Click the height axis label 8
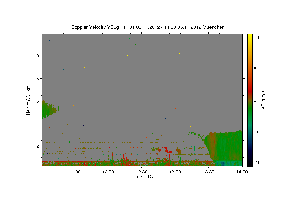 [x=38, y=78]
